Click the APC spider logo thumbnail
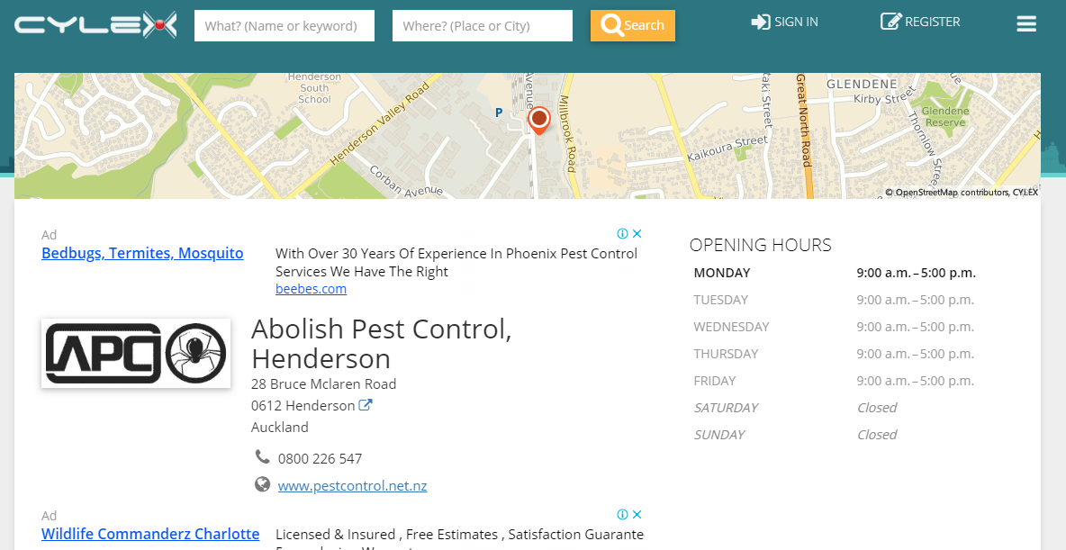Screen dimensions: 1066x550 pyautogui.click(x=136, y=354)
